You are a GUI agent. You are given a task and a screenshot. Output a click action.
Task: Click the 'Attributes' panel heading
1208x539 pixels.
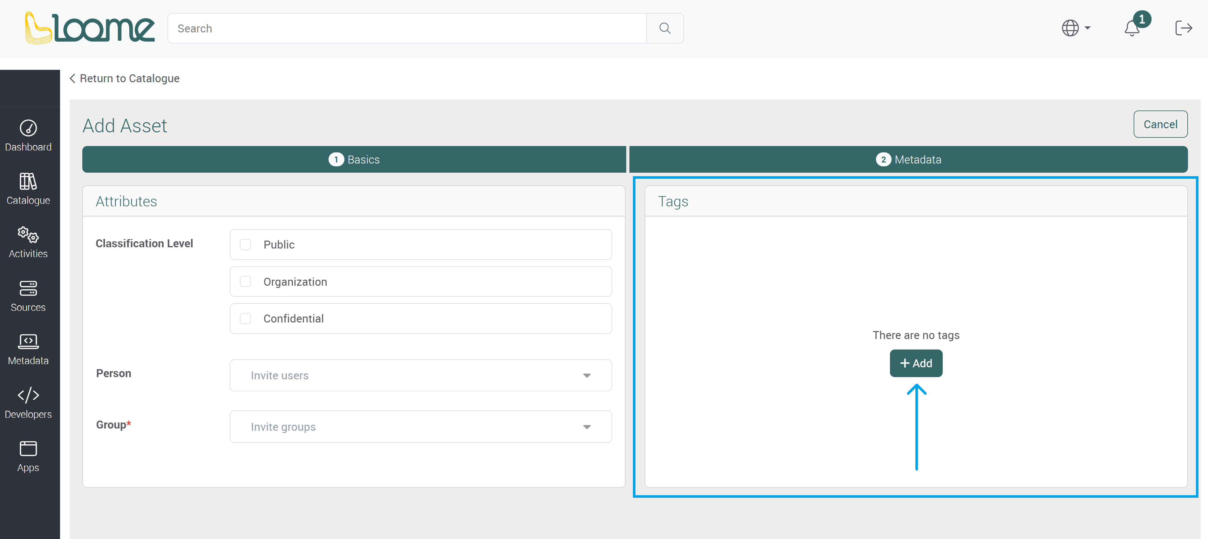127,202
